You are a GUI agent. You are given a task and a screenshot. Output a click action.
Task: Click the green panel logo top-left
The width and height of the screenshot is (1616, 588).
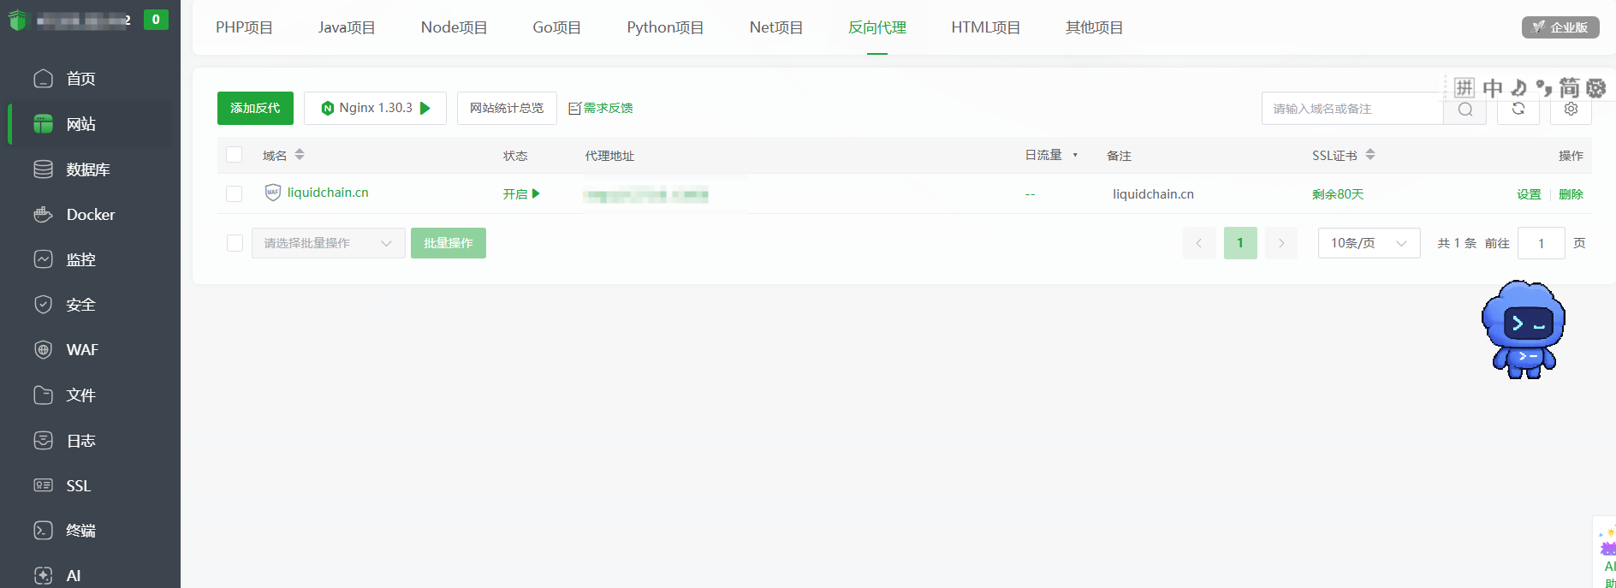click(18, 20)
